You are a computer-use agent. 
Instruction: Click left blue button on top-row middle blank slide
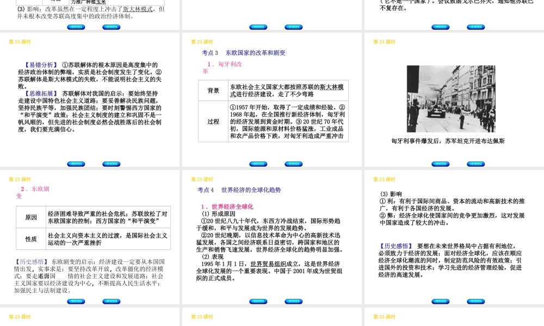point(258,27)
